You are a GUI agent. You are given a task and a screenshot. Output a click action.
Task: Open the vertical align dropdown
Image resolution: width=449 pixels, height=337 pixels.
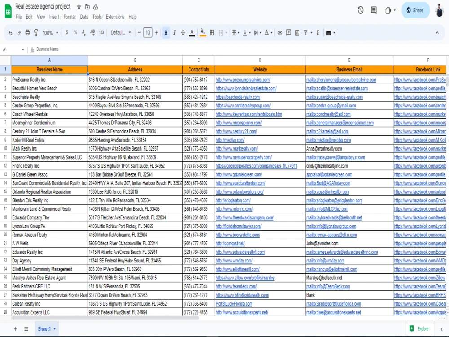pos(247,33)
